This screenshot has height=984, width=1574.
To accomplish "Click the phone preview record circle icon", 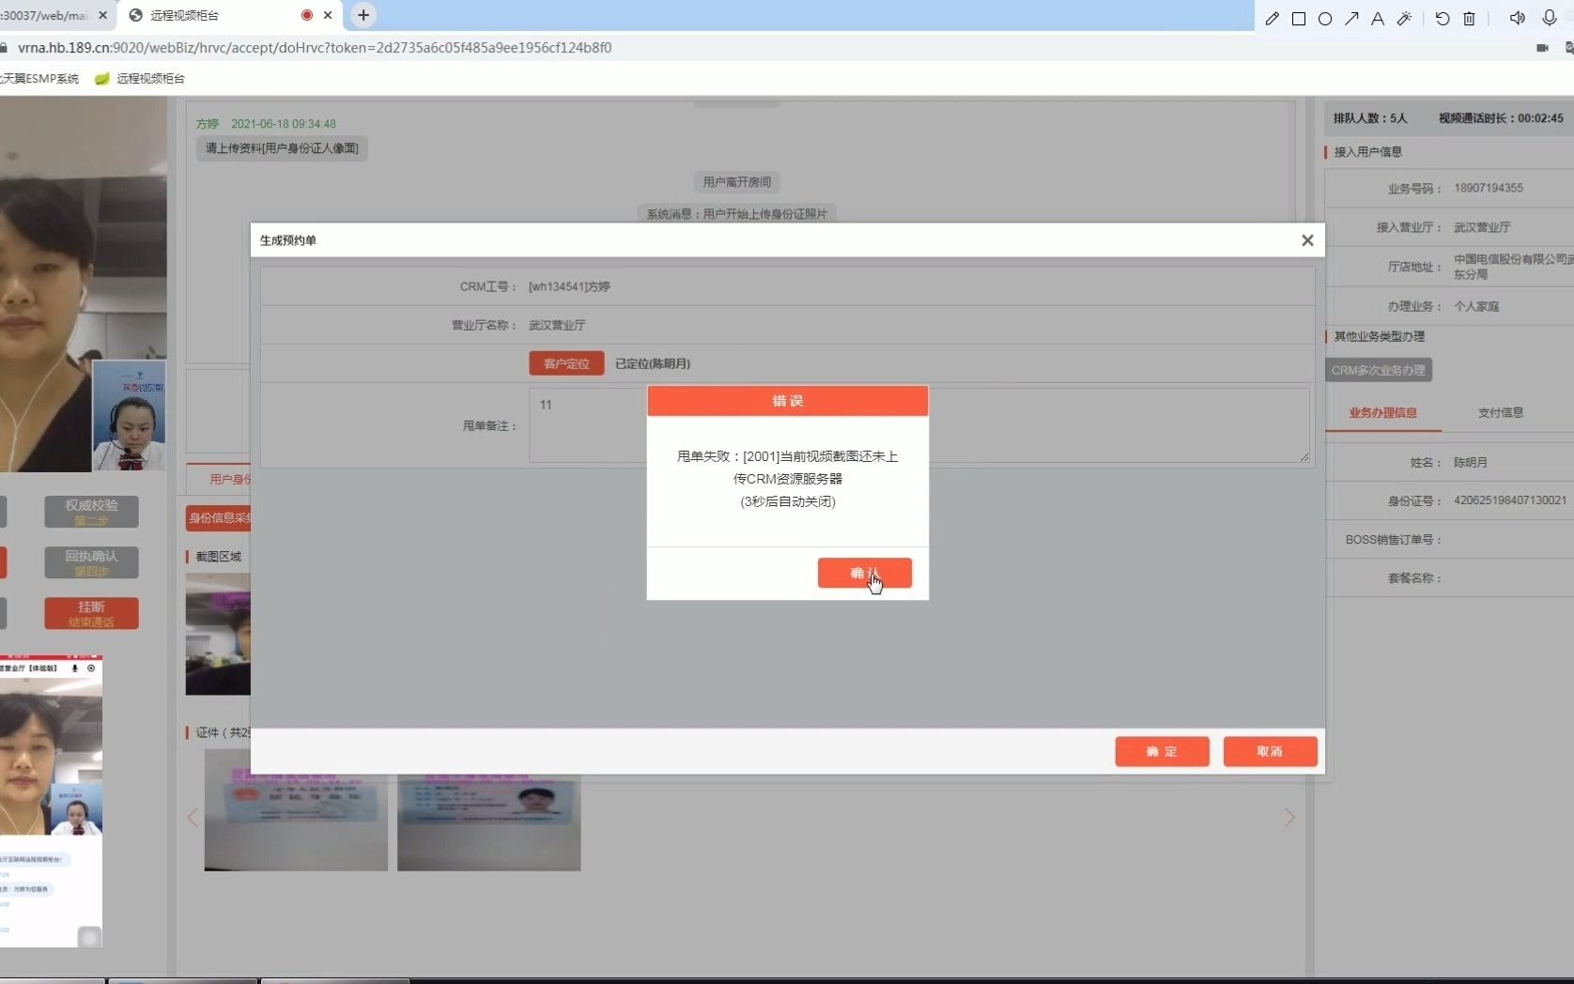I will click(x=91, y=669).
